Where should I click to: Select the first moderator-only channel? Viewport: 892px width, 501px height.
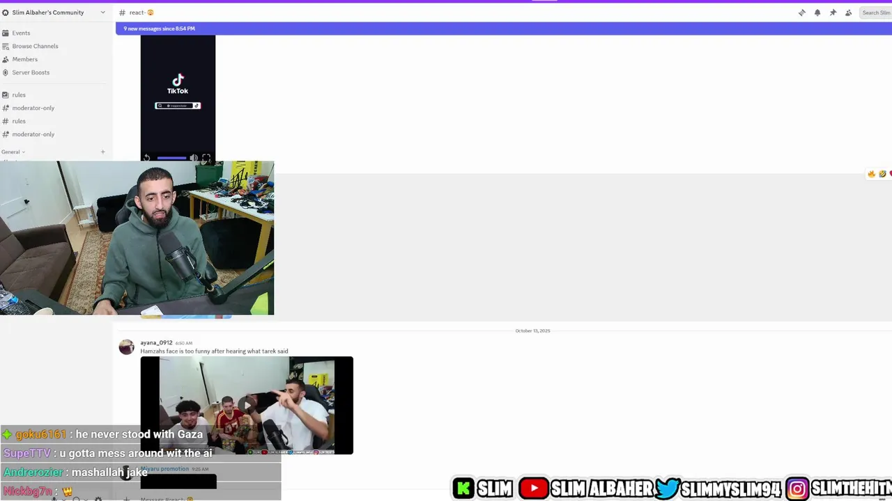point(33,108)
